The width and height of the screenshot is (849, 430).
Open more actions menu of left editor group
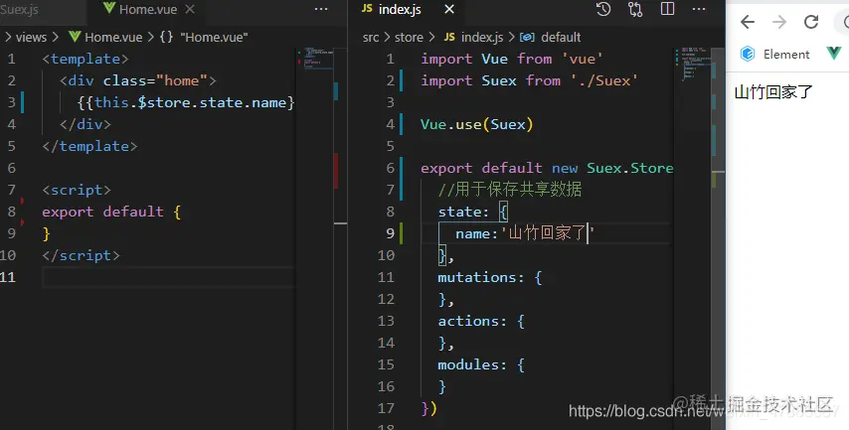coord(321,9)
